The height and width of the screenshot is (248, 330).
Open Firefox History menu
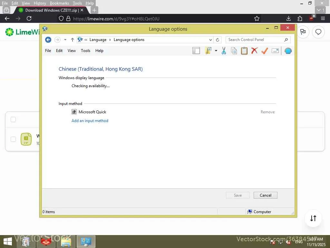pos(40,3)
